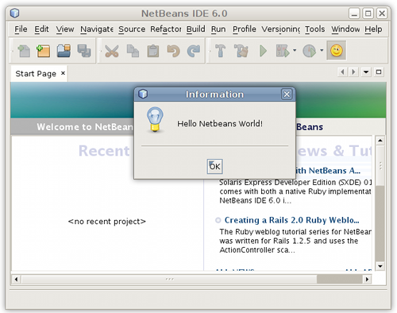Click the Copy toolbar icon
The height and width of the screenshot is (313, 397).
pos(133,51)
